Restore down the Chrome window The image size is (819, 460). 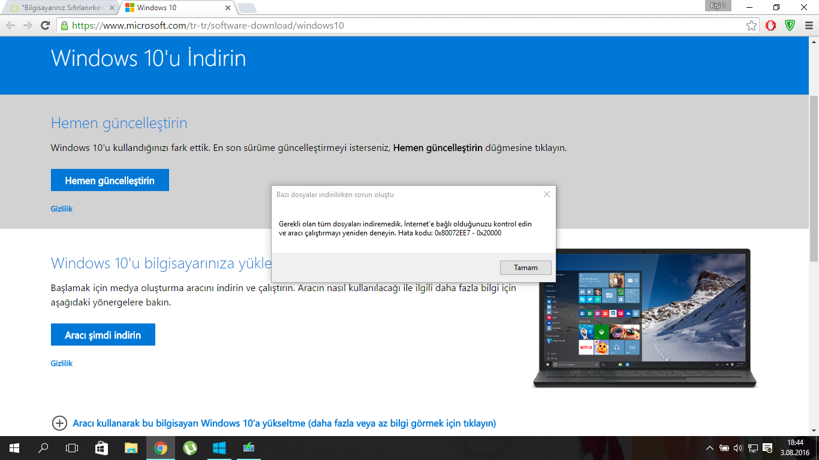click(x=776, y=7)
